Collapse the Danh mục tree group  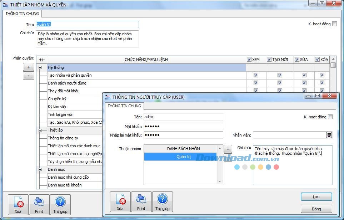(x=40, y=169)
